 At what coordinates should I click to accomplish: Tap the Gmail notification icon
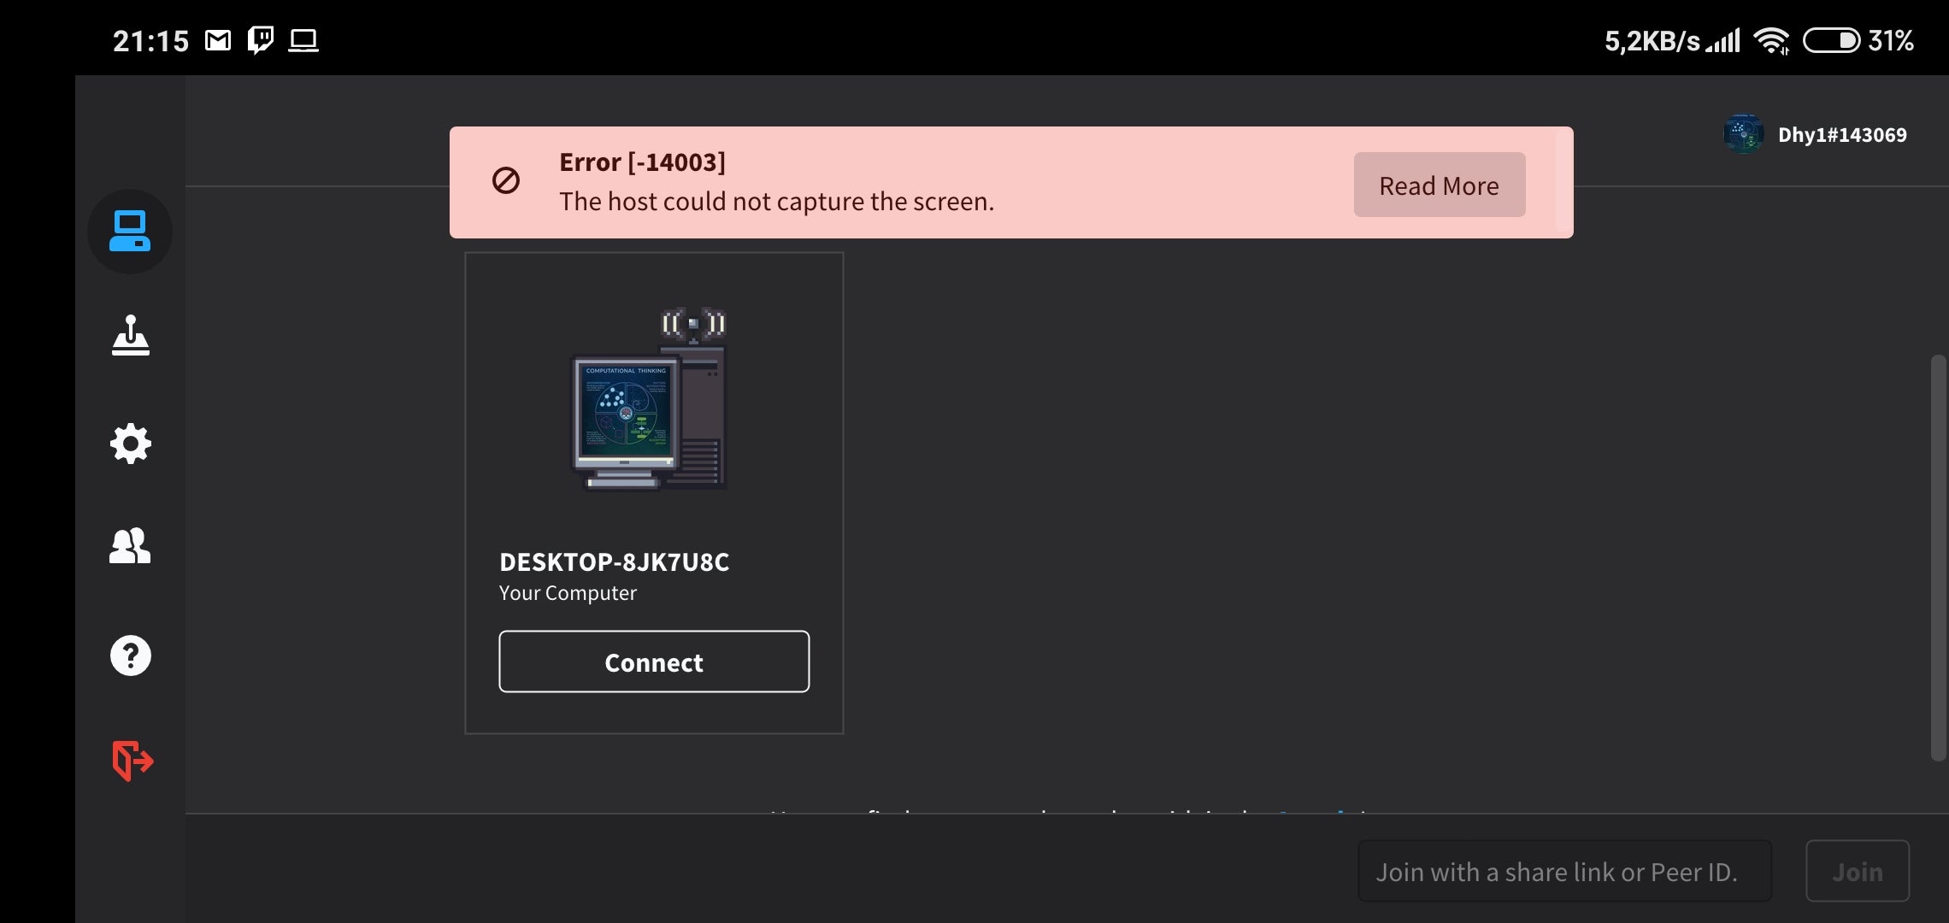(218, 40)
